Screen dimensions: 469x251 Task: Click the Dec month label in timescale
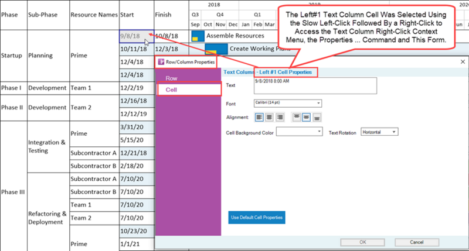[x=233, y=25]
